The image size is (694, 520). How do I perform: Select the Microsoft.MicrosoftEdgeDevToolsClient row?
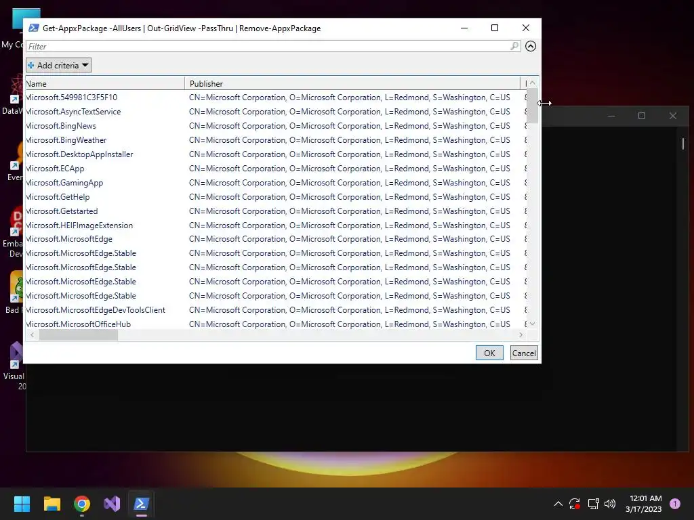(275, 310)
